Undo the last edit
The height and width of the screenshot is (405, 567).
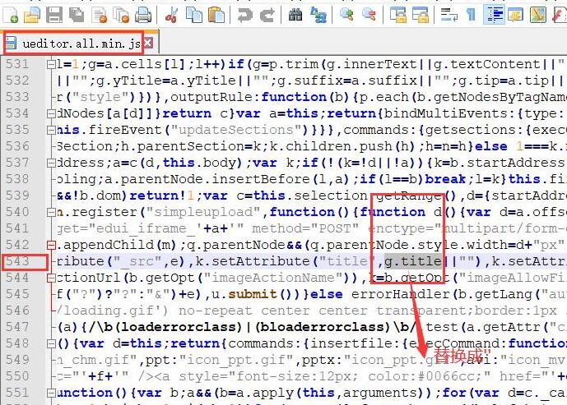(x=245, y=14)
